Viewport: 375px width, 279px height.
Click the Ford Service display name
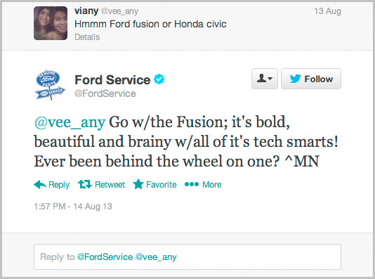112,79
